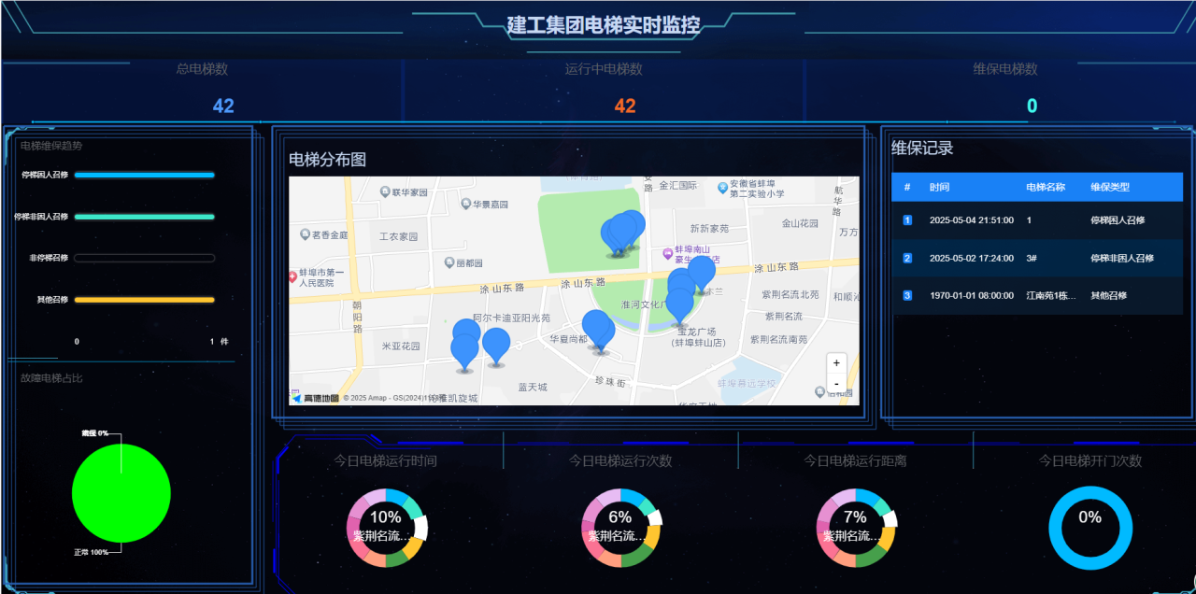Select maintenance record row 2 dated 2025-05-02
1196x594 pixels.
point(1037,258)
